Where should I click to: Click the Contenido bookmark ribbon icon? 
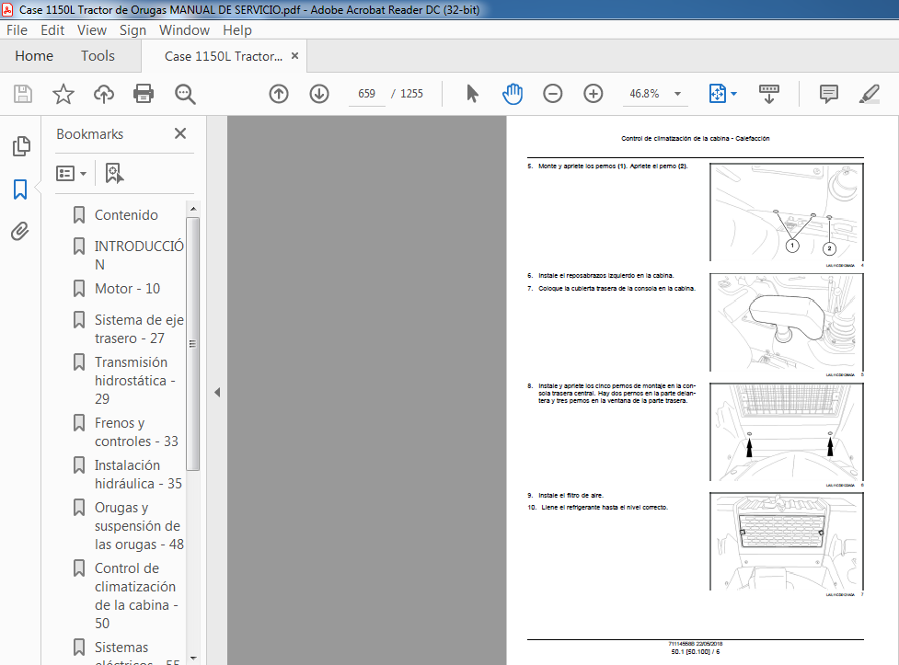pos(79,215)
